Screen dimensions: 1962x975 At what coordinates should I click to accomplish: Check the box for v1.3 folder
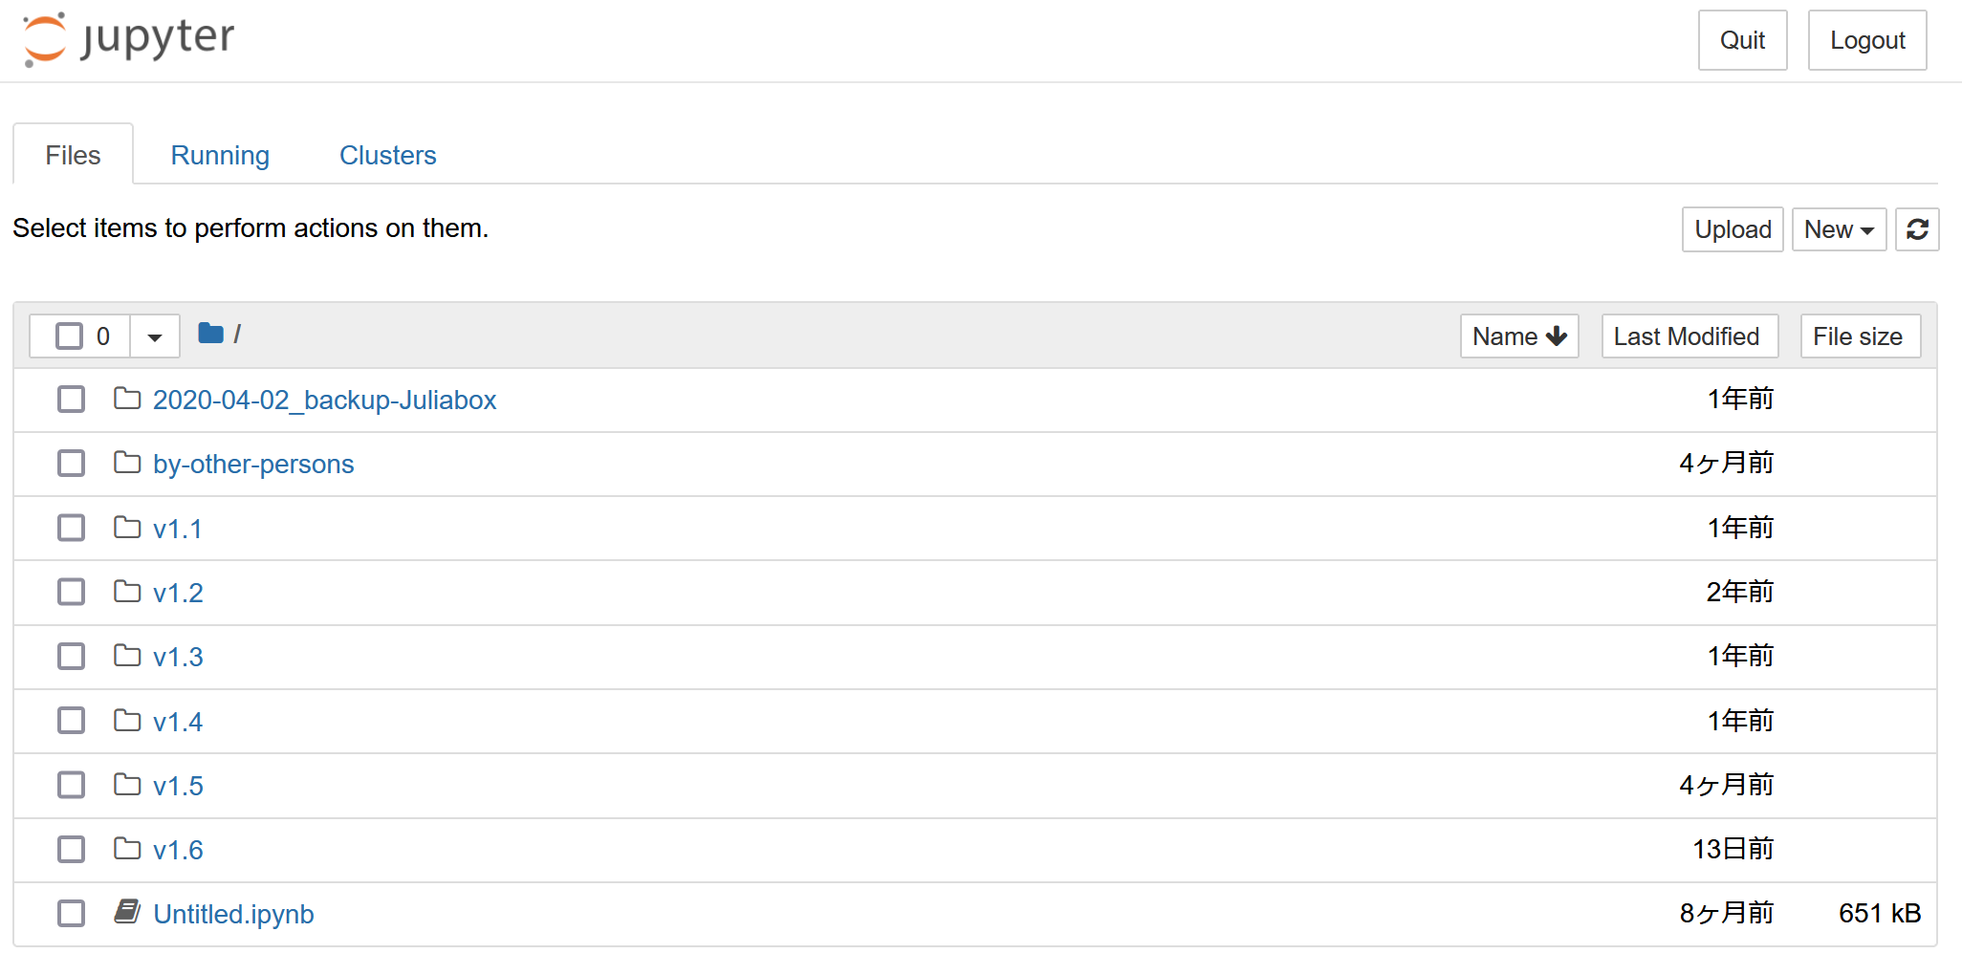(x=71, y=657)
